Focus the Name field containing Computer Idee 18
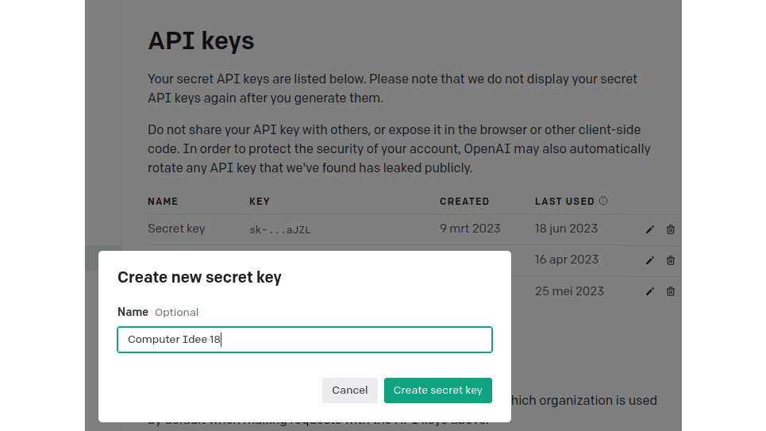 [305, 340]
